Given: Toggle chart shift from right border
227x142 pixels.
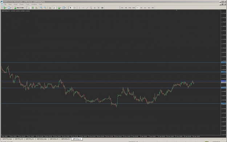Looking at the screenshot, I should [x=54, y=8].
